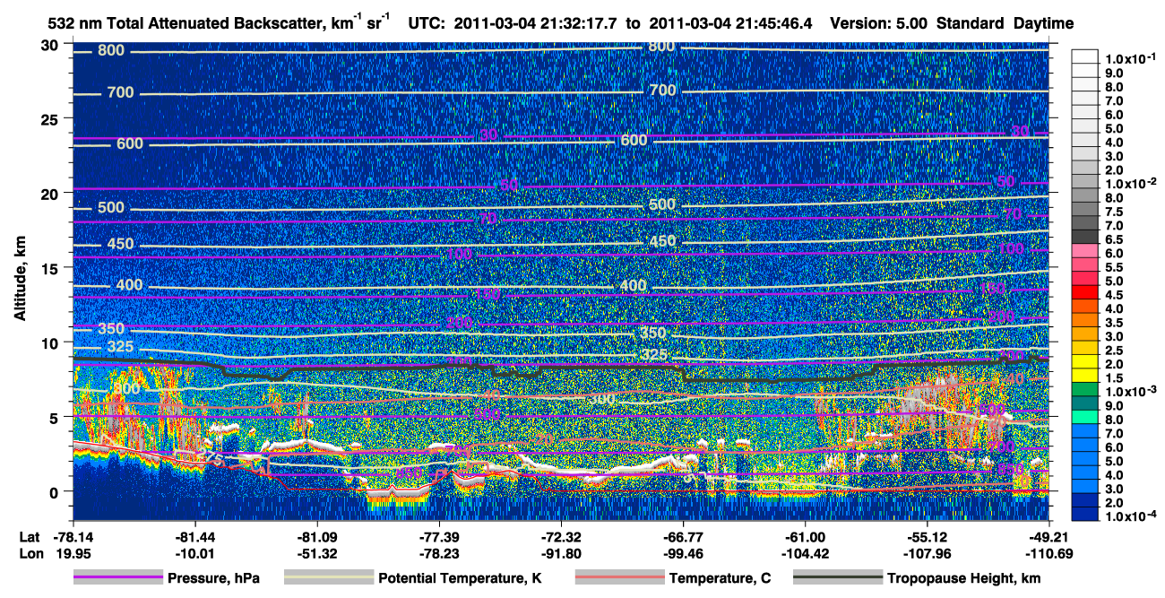Click the latitude value '-77.39'
The height and width of the screenshot is (598, 1165).
click(438, 536)
